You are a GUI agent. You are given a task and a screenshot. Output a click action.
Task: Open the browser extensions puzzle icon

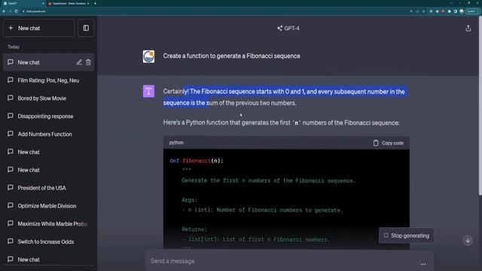tap(449, 11)
